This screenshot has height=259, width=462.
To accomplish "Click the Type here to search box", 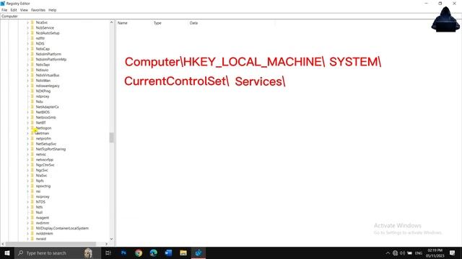I will pyautogui.click(x=58, y=253).
